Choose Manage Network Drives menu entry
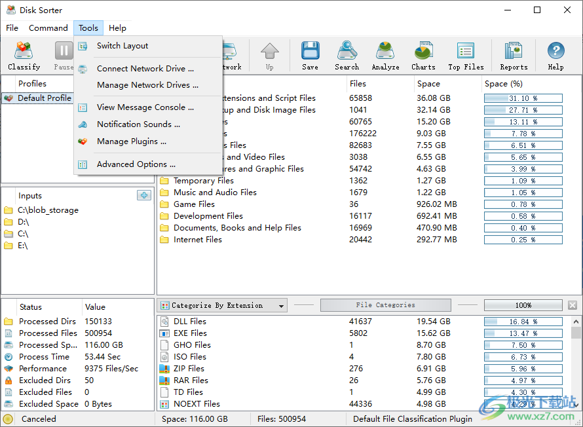Viewport: 583px width, 427px height. click(148, 84)
